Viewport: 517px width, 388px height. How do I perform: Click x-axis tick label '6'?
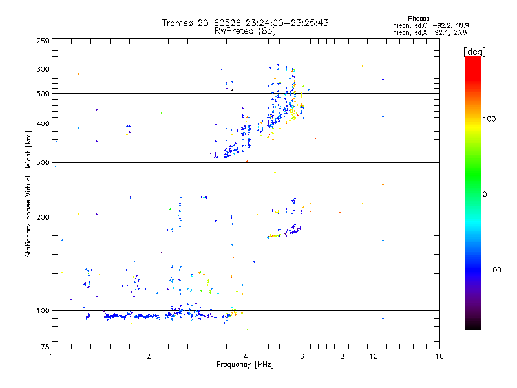[x=302, y=356]
